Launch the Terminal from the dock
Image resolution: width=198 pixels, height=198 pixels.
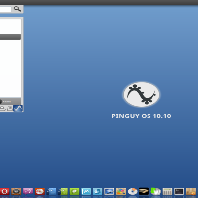point(179,192)
